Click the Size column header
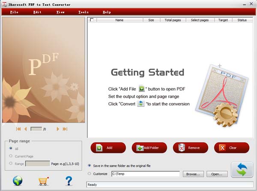The height and width of the screenshot is (191, 257). [151, 20]
